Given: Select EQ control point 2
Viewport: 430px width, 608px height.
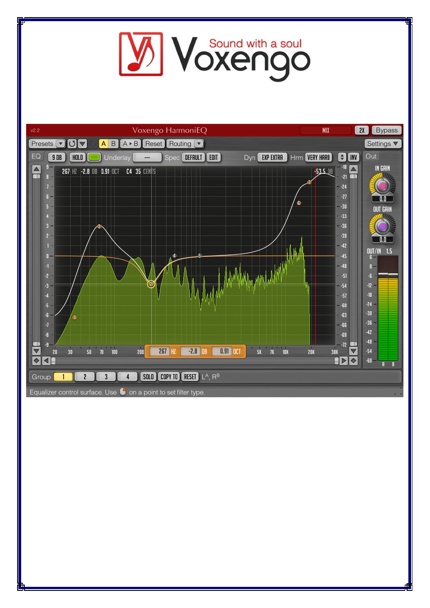Looking at the screenshot, I should (151, 284).
